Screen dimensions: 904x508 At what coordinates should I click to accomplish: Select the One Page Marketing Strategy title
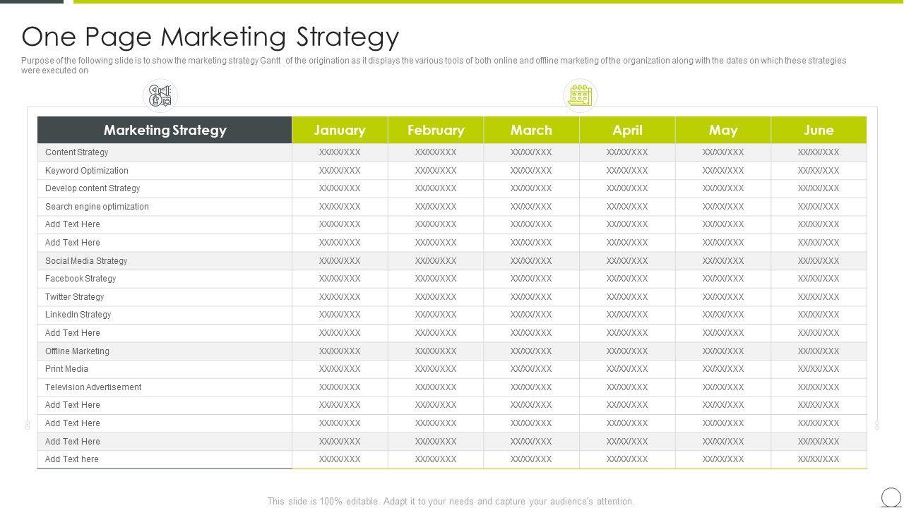[x=210, y=37]
